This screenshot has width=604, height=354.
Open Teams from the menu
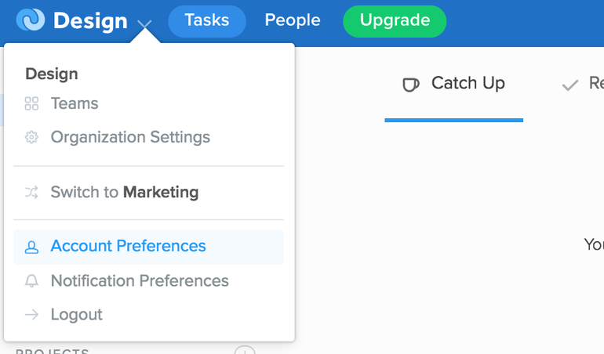[x=148, y=104]
